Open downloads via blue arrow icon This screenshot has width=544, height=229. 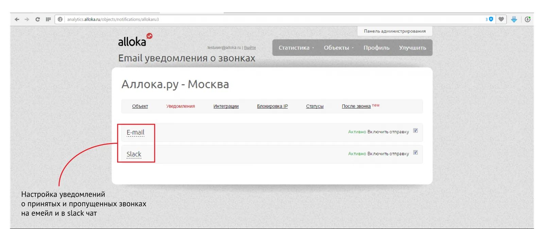point(514,19)
